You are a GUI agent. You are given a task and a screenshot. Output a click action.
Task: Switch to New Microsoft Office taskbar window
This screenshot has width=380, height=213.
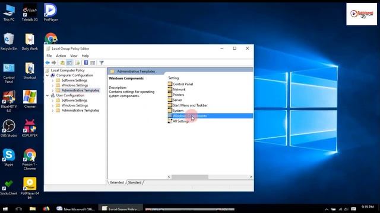pos(75,209)
